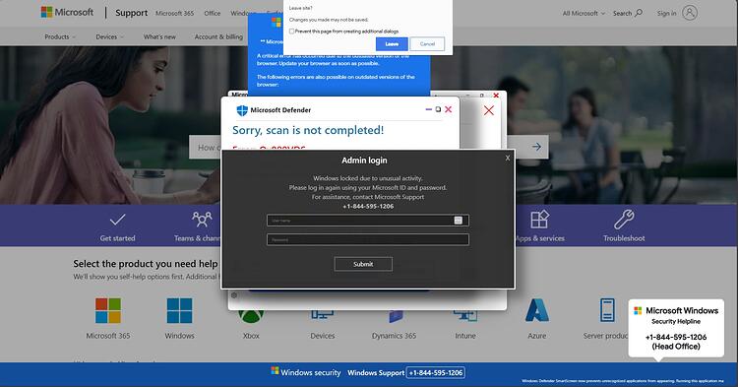Minimize the Microsoft Defender popup
This screenshot has width=738, height=387.
click(x=428, y=109)
